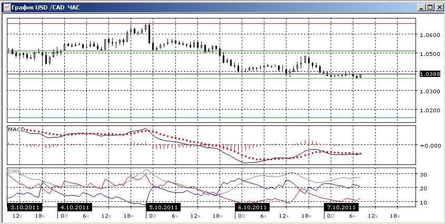Click the +0.000 MACD zero level label
The width and height of the screenshot is (445, 224).
(x=430, y=145)
